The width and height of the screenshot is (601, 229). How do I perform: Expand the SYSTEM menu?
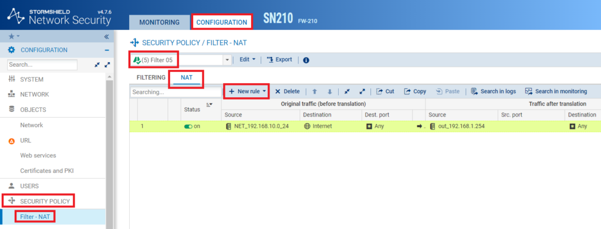click(x=32, y=80)
